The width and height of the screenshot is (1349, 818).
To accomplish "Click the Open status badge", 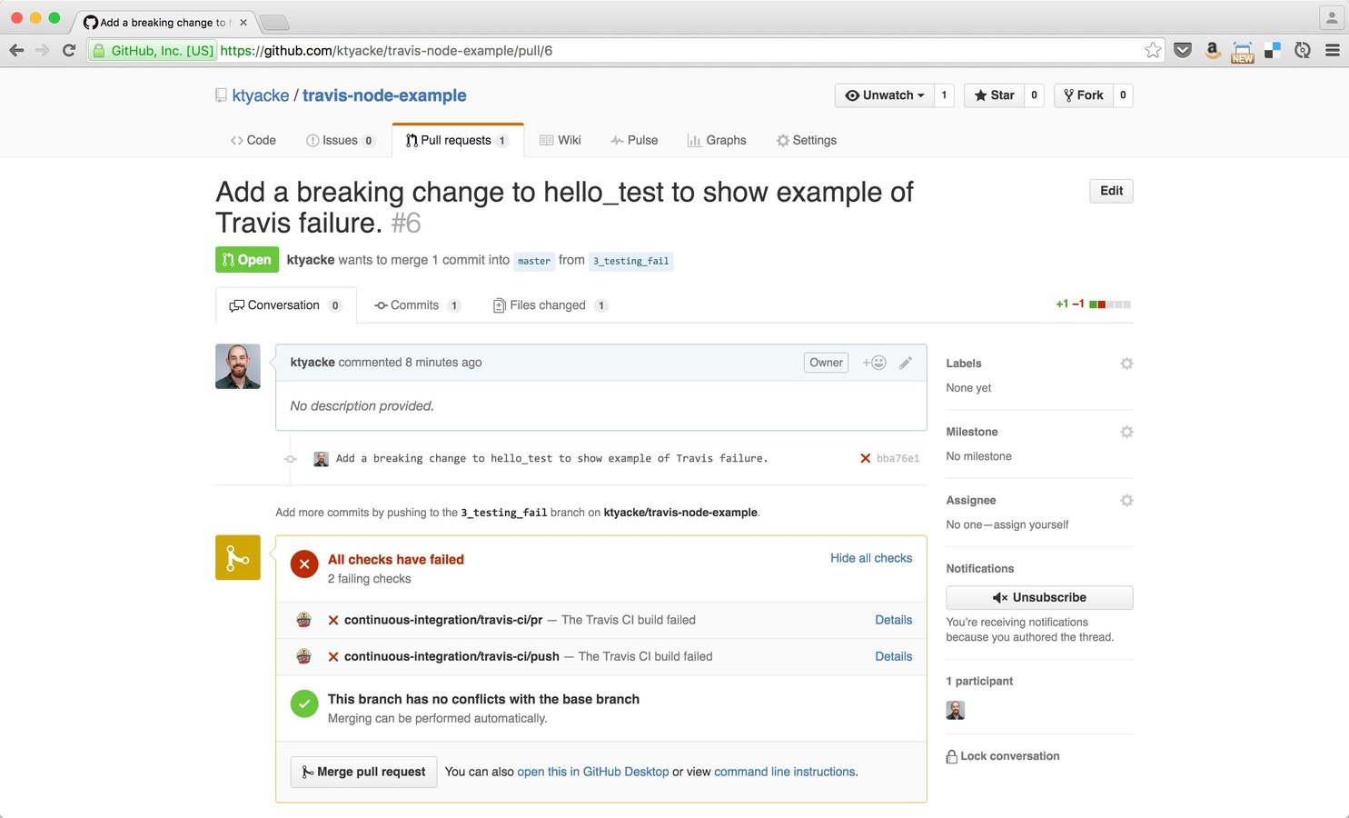I will click(x=246, y=260).
